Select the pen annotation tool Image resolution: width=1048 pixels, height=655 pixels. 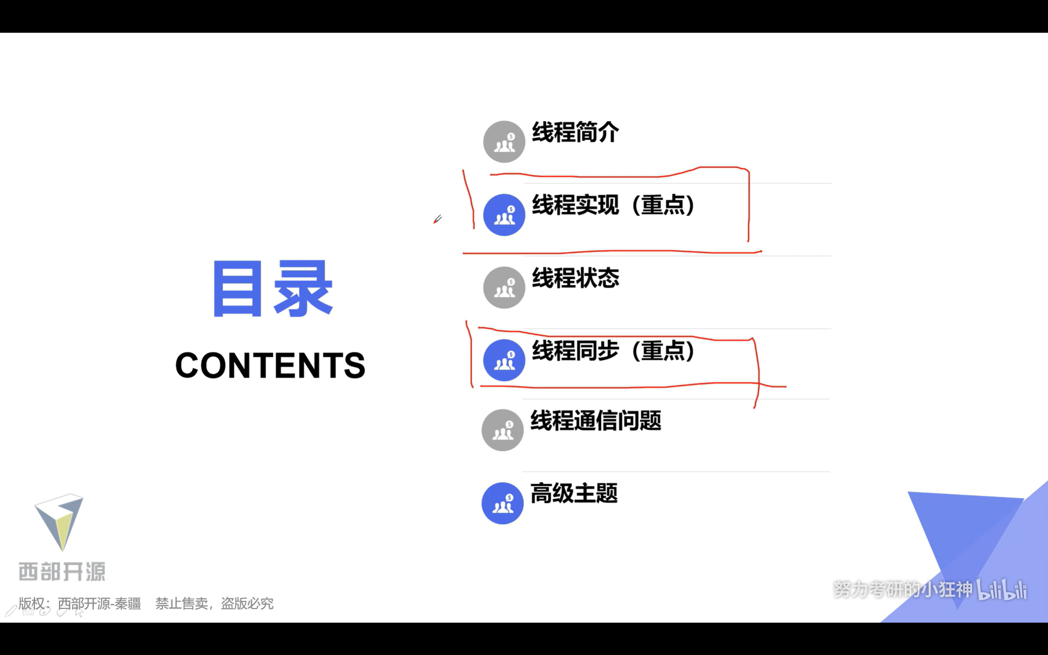click(11, 611)
